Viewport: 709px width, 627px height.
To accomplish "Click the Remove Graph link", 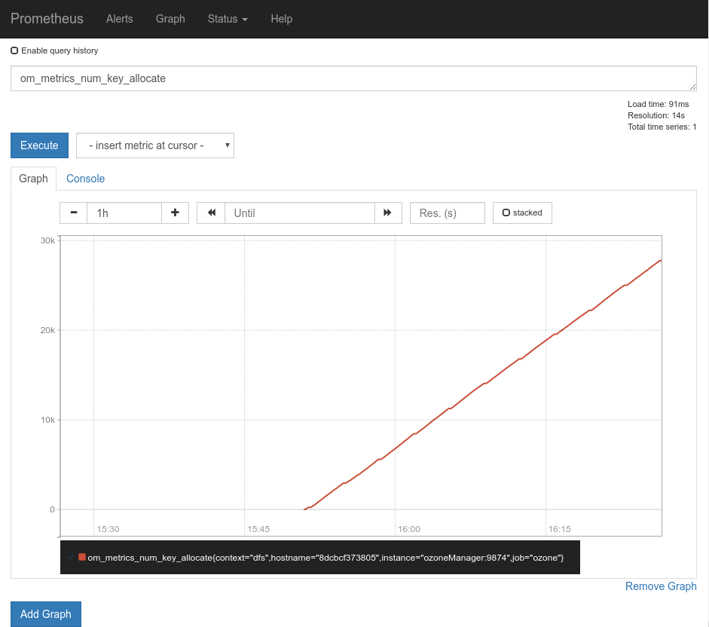I will click(x=661, y=586).
